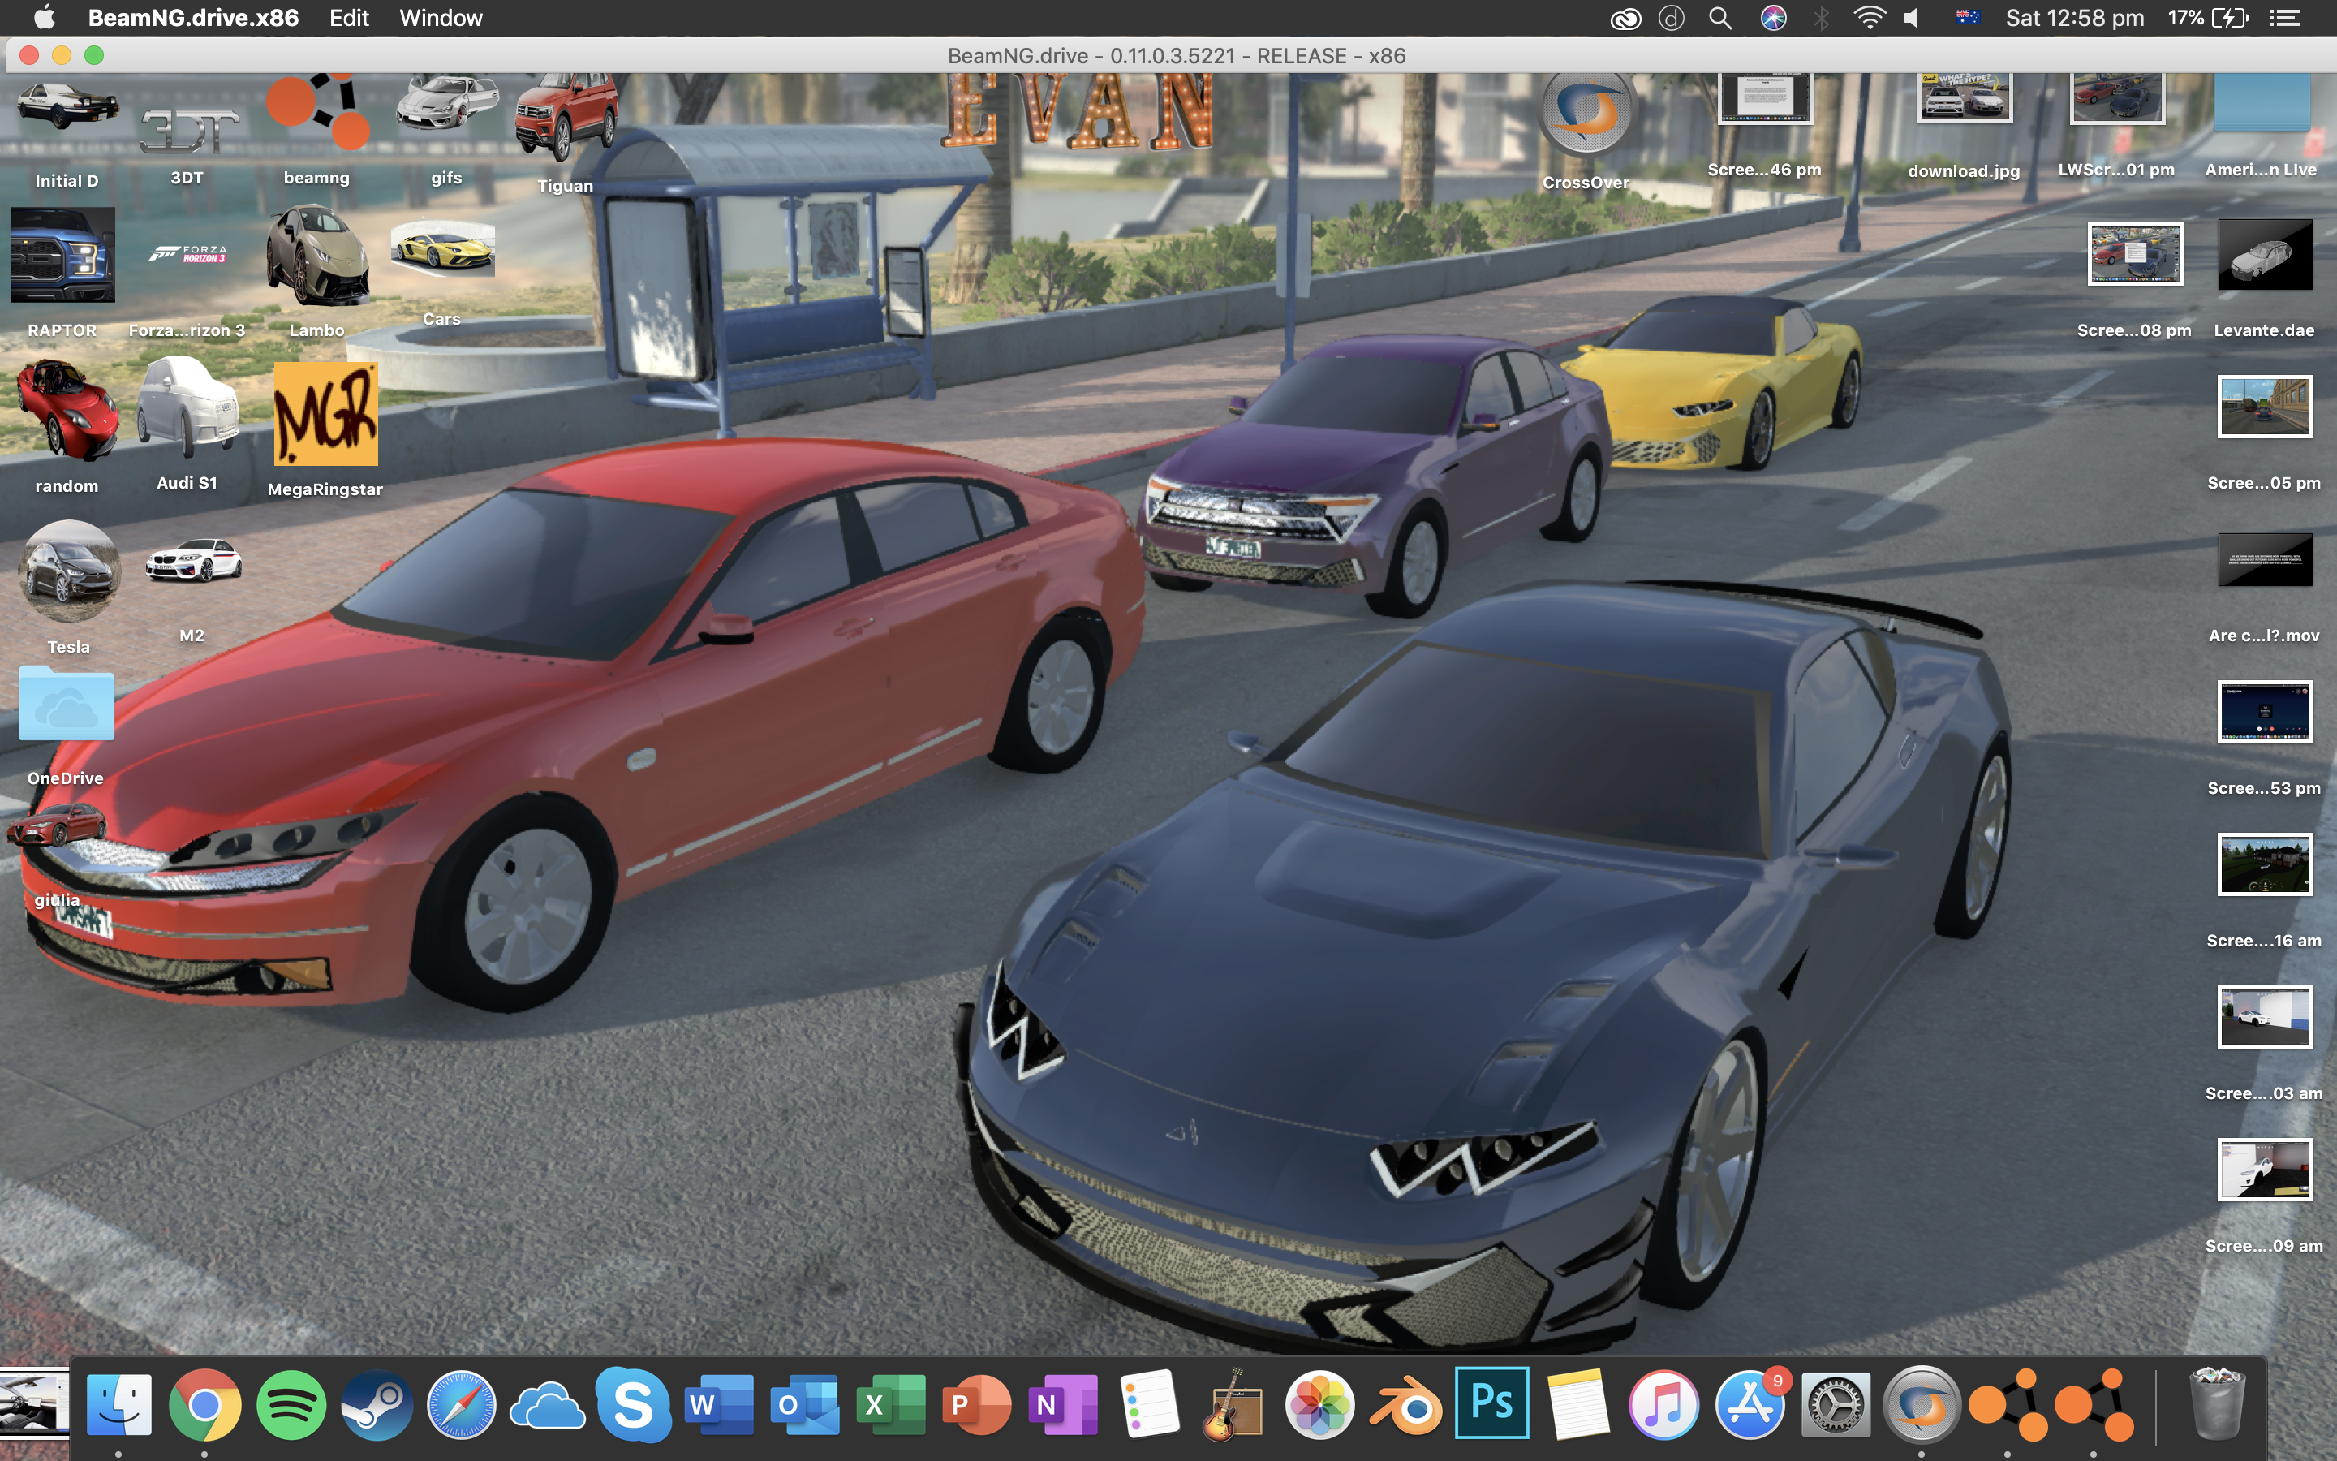Open the App Store dock icon
Viewport: 2337px width, 1461px height.
tap(1749, 1405)
